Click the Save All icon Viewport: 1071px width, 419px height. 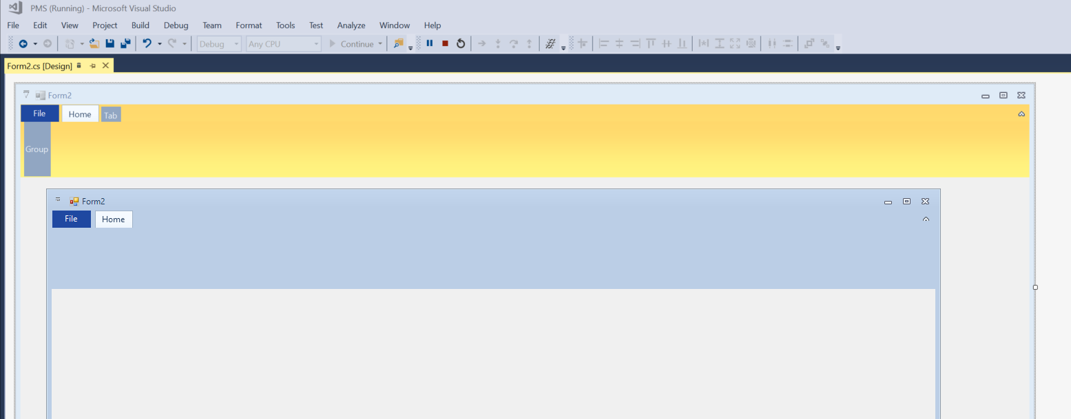(125, 43)
